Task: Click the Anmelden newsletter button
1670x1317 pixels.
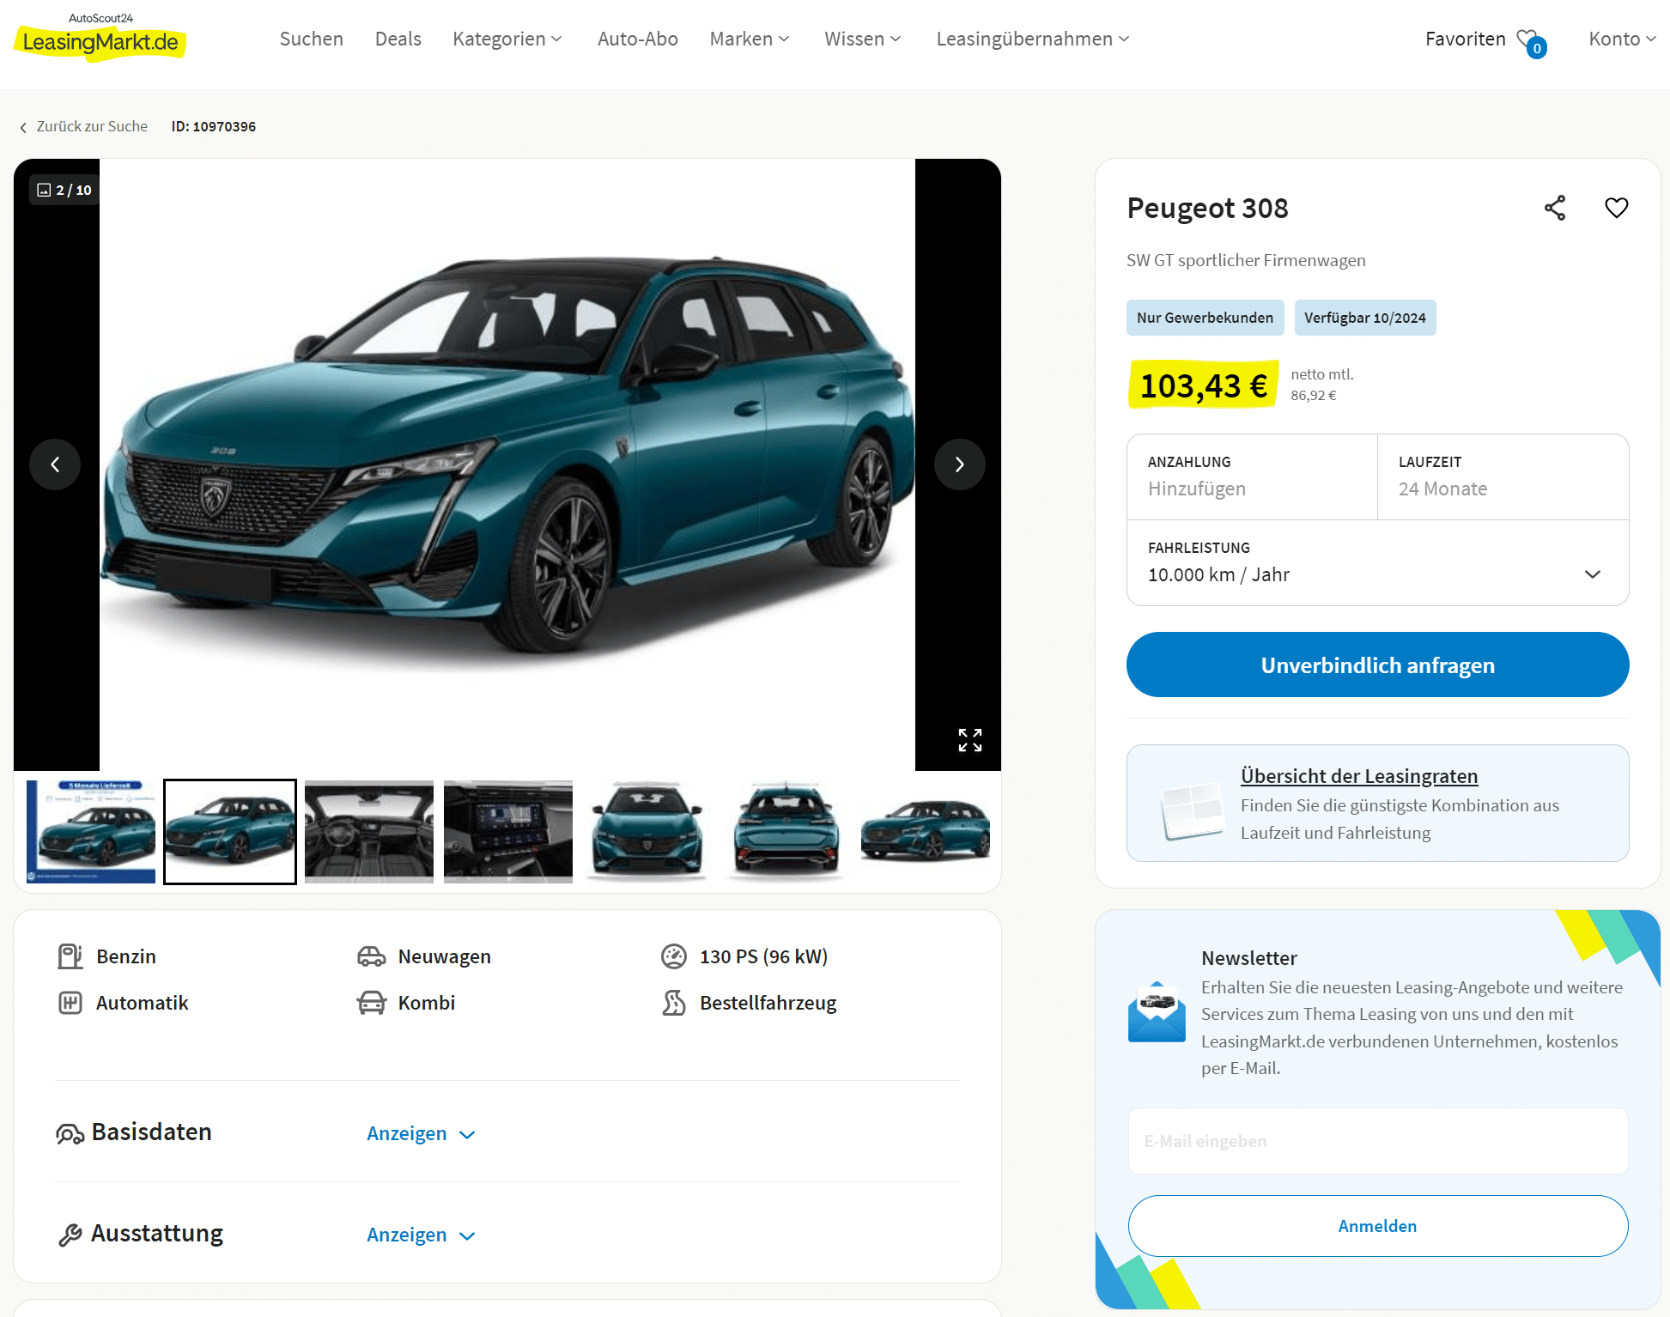Action: point(1377,1226)
